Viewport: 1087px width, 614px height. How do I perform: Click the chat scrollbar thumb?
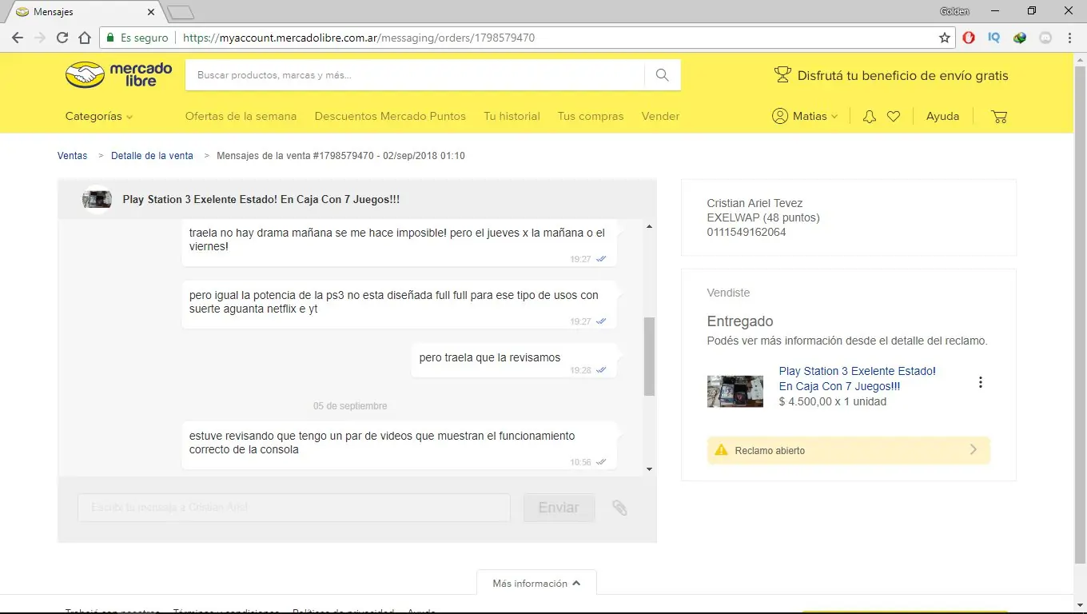click(x=649, y=356)
